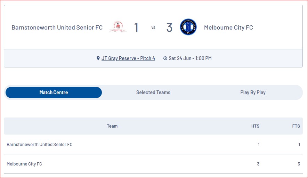Image resolution: width=308 pixels, height=178 pixels.
Task: Click the clock icon beside match time
Action: (x=165, y=58)
